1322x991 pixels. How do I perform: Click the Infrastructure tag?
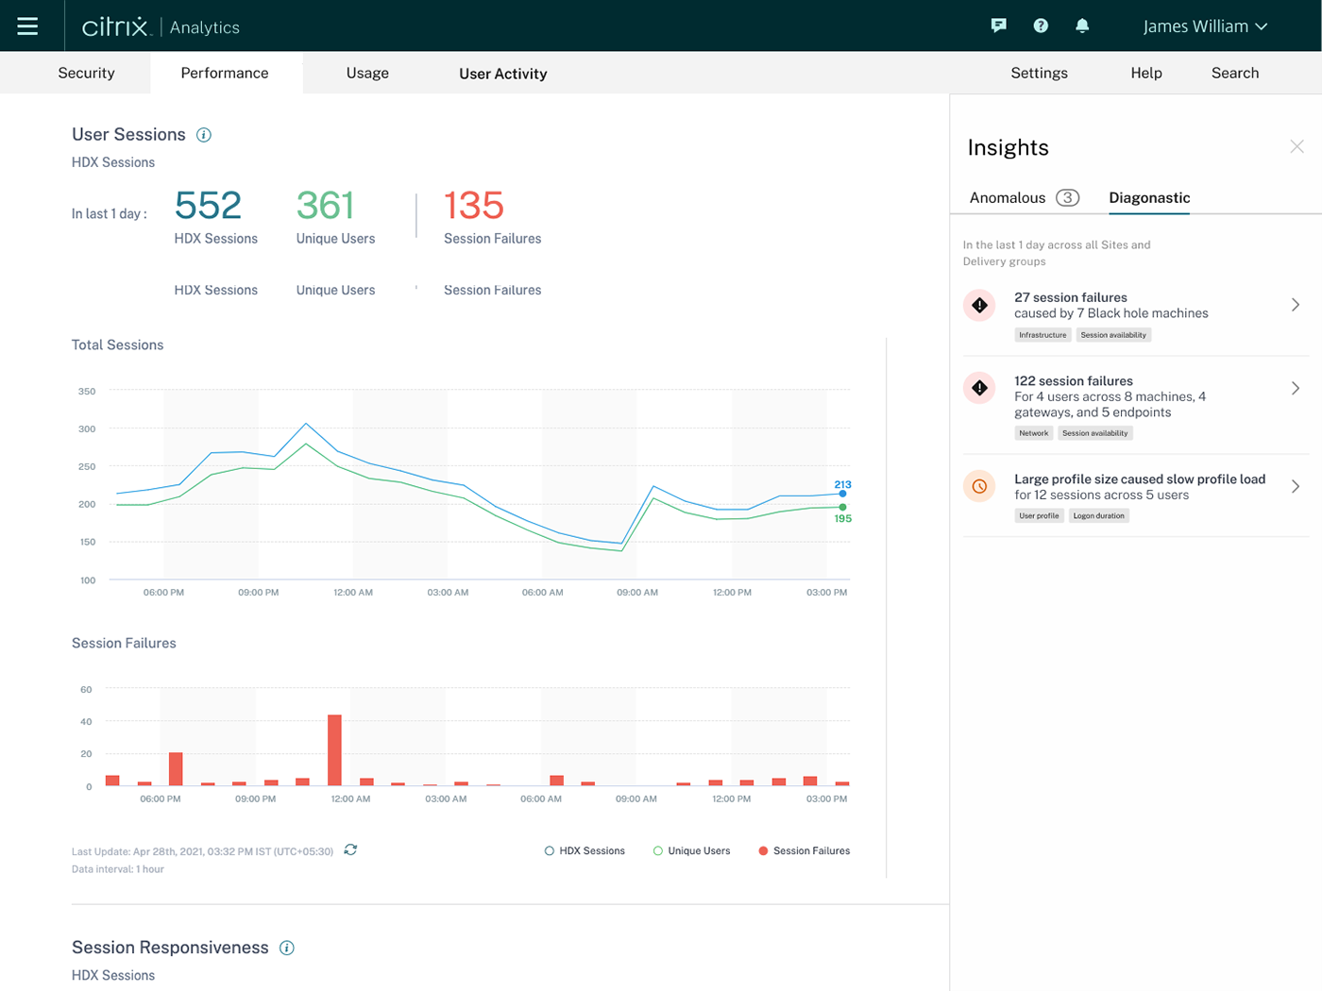tap(1042, 335)
